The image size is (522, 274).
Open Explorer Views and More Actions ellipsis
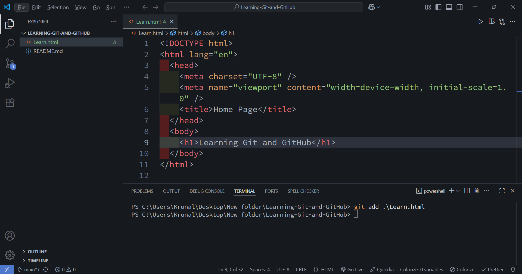click(114, 22)
